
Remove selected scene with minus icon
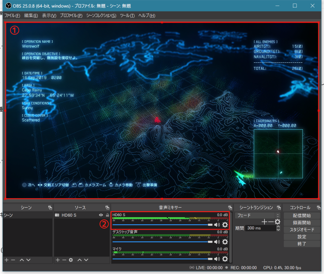tap(13, 260)
